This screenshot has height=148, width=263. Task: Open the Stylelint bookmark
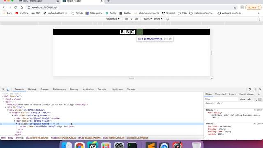[x=168, y=13]
